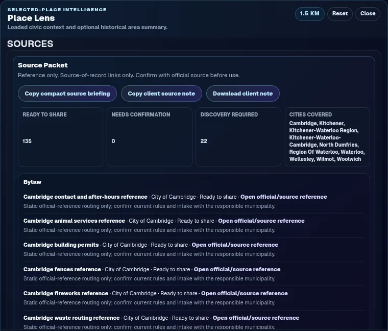388x331 pixels.
Task: Click the Source Packet heading
Action: pos(43,65)
